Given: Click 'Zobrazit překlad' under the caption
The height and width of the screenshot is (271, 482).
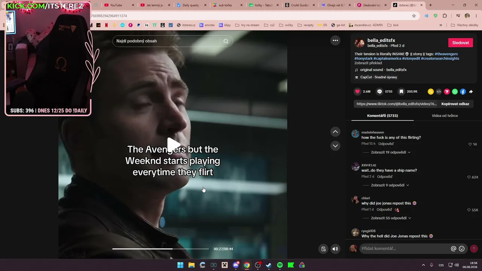Looking at the screenshot, I should click(368, 63).
